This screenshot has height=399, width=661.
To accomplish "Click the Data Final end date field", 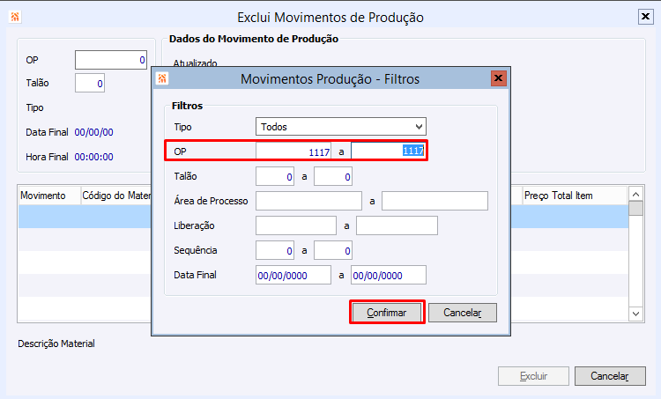I will [388, 275].
